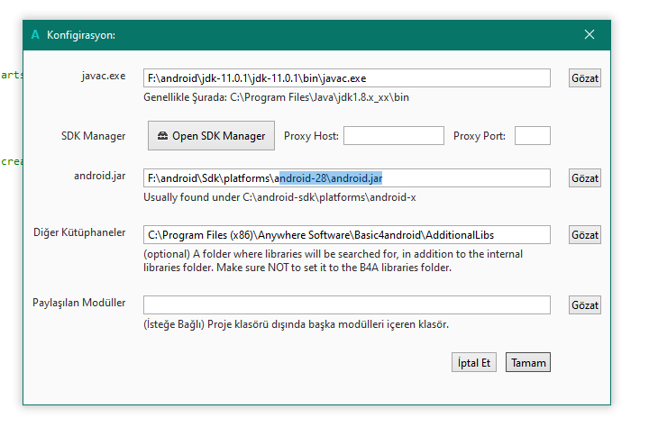The height and width of the screenshot is (427, 649).
Task: Browse for javac.exe with Gözat
Action: pos(585,78)
